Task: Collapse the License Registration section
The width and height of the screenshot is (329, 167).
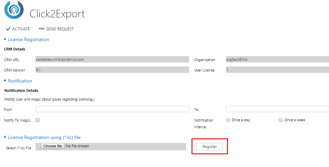Action: click(x=5, y=39)
